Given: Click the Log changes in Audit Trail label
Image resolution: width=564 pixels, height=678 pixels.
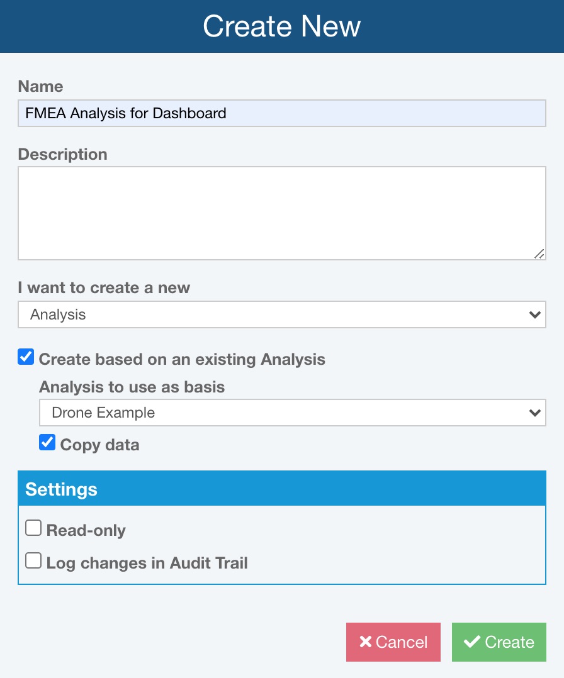Looking at the screenshot, I should tap(147, 563).
